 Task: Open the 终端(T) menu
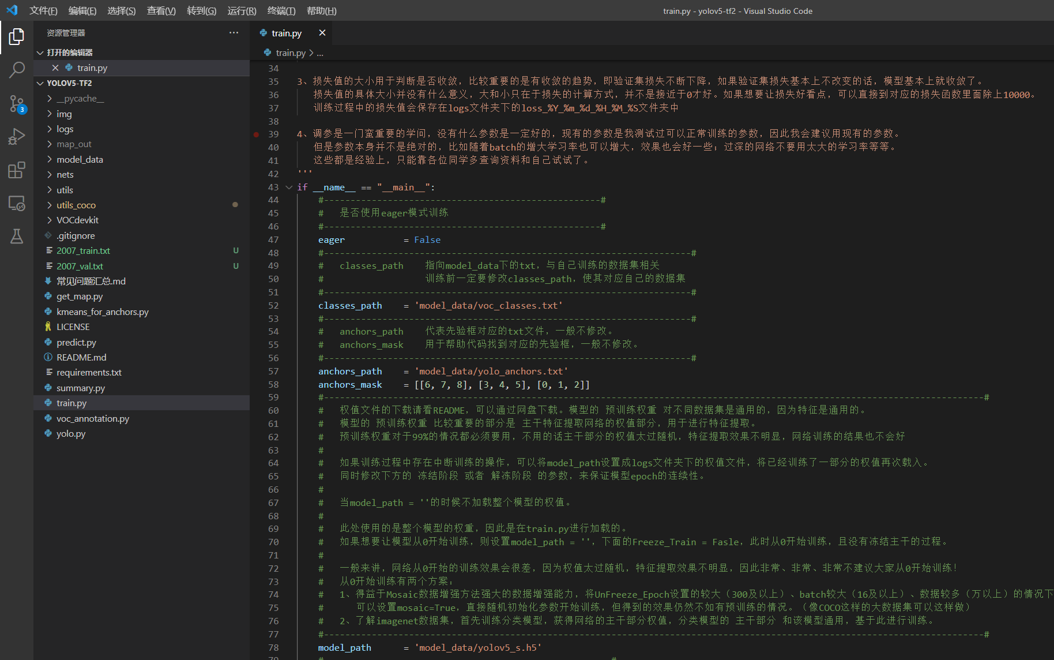point(281,10)
